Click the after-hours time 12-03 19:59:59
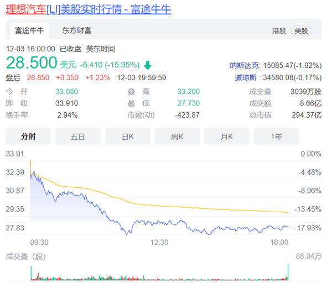332x284 pixels. [x=142, y=77]
